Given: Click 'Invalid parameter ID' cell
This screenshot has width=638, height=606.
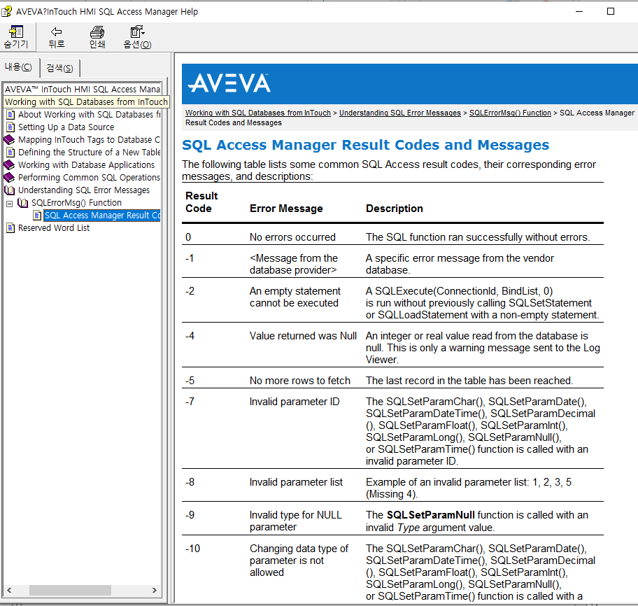Looking at the screenshot, I should coord(295,402).
